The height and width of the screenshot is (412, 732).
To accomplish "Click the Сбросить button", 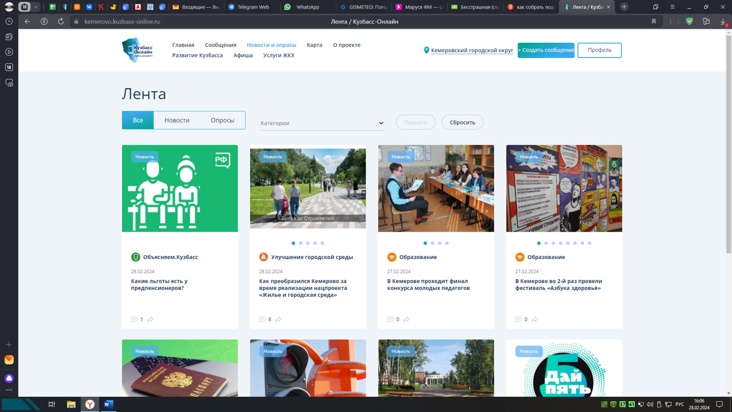I will coord(463,123).
